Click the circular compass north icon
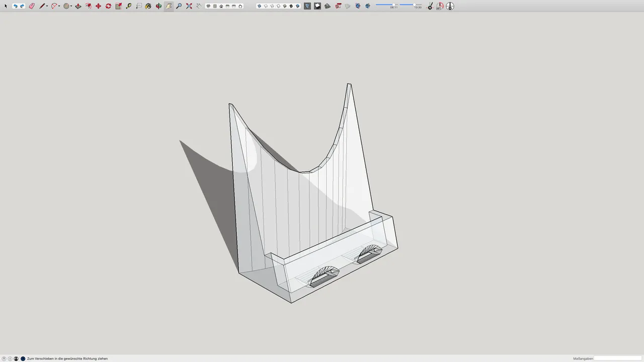Viewport: 644px width, 362px height. pos(450,6)
